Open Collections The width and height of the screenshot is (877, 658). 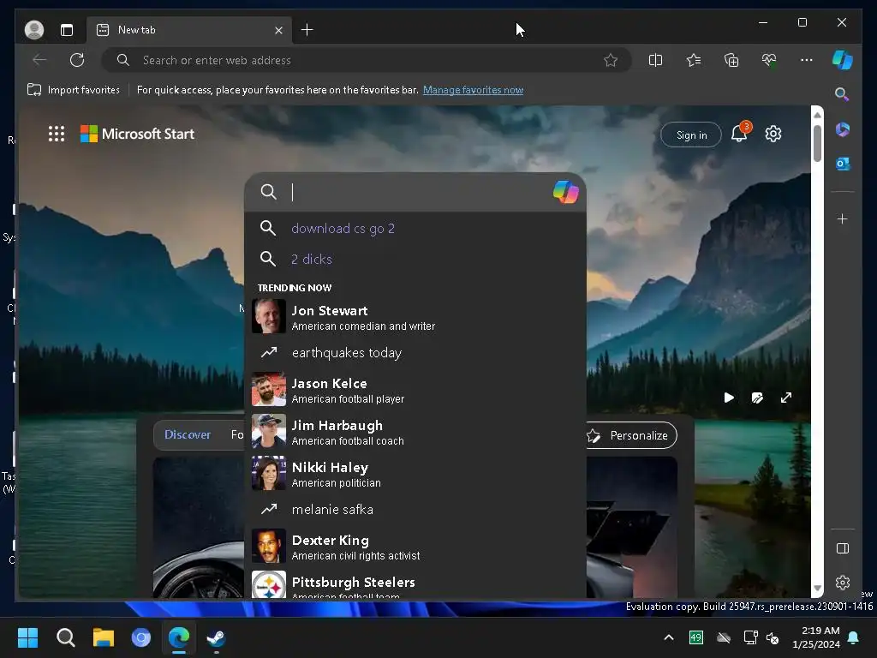click(731, 60)
